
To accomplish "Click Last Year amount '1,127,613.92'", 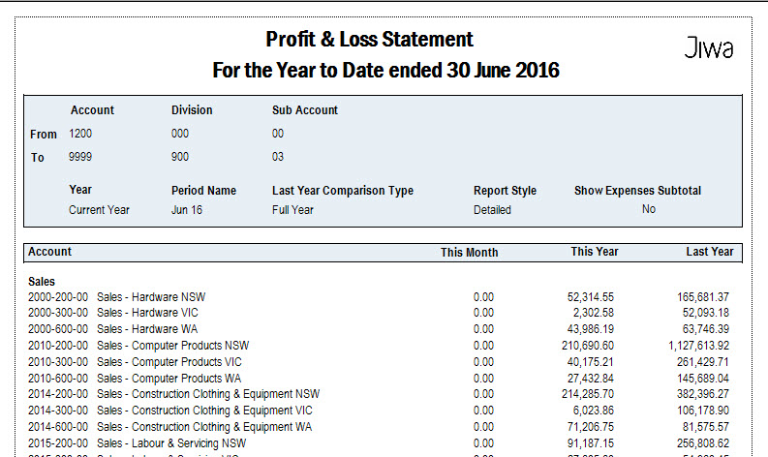I will tap(698, 346).
